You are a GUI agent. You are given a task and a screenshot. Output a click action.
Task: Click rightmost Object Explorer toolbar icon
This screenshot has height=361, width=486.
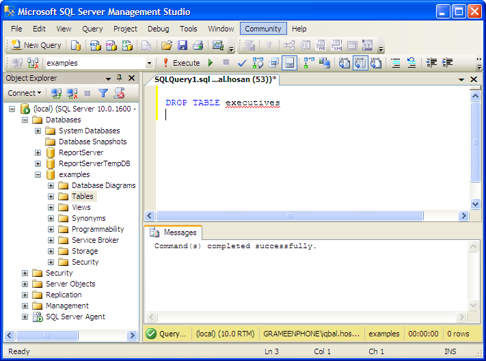pos(120,93)
